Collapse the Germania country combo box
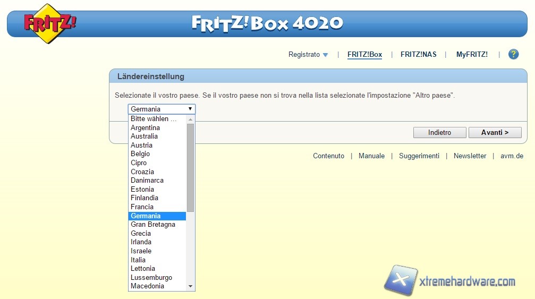The image size is (535, 299). coord(162,109)
